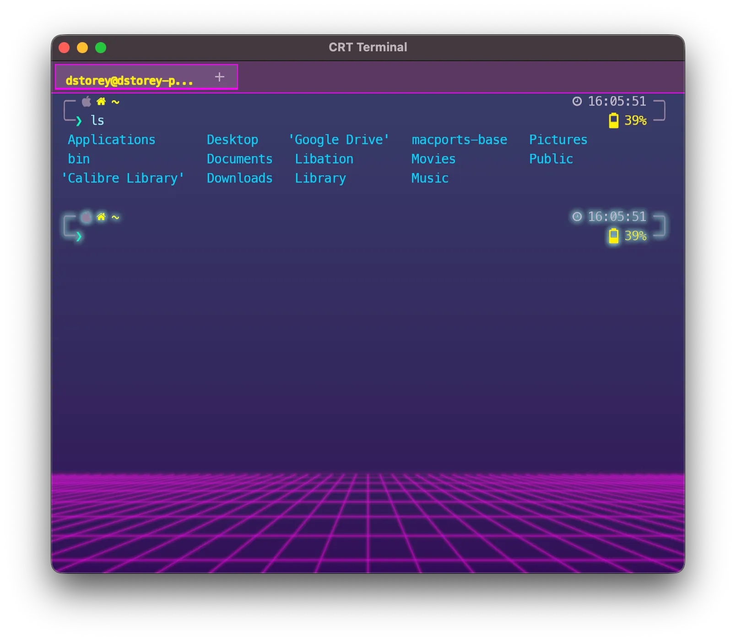Screen dimensions: 736x641
Task: Open a new tab with the plus icon
Action: coord(220,77)
